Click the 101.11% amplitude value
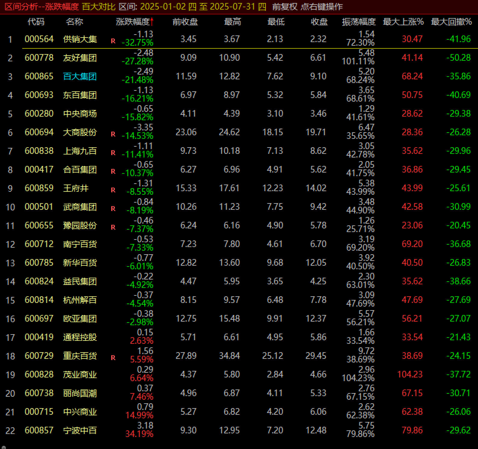The image size is (478, 449). (358, 61)
